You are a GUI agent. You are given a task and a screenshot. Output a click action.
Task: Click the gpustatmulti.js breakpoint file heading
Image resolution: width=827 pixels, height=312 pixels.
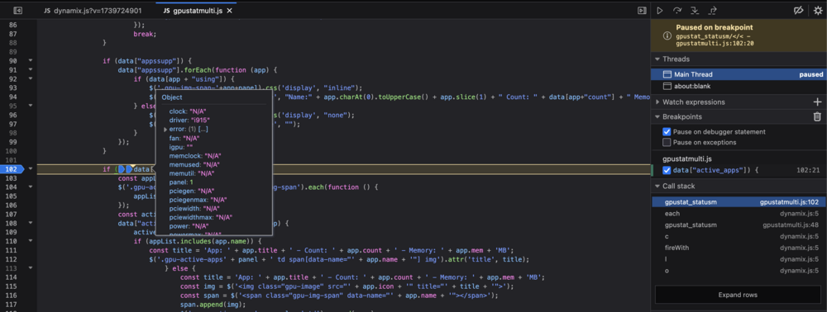pyautogui.click(x=688, y=158)
